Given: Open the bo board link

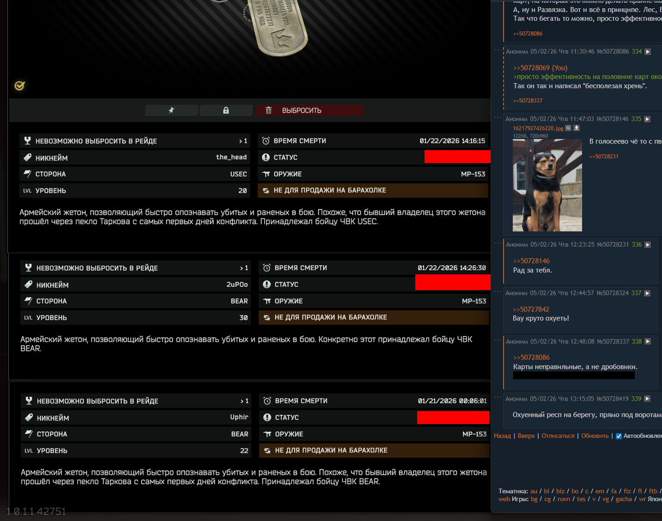Looking at the screenshot, I should click(x=575, y=491).
